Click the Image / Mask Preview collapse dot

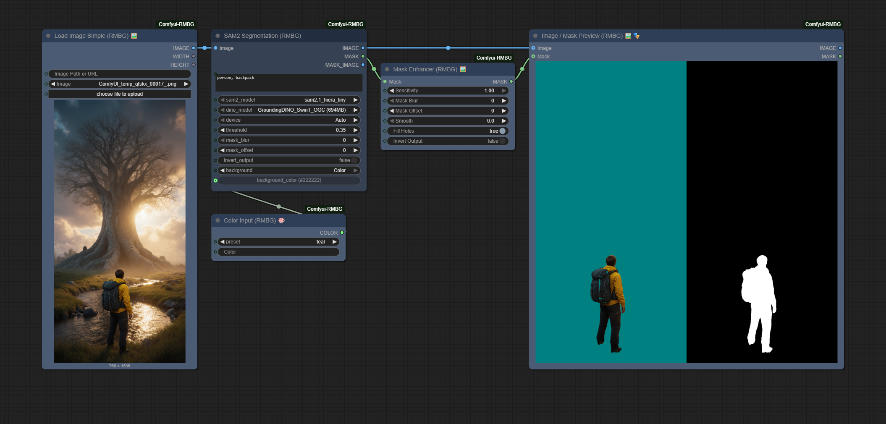pyautogui.click(x=535, y=36)
